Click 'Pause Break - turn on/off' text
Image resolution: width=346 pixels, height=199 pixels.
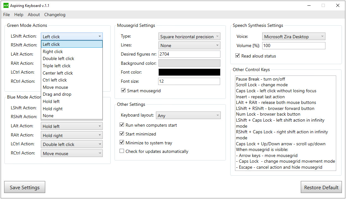[260, 79]
